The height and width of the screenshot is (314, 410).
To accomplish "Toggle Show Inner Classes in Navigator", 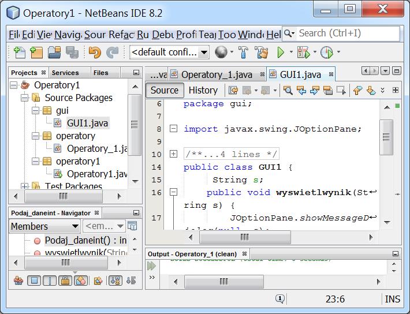I will [x=81, y=281].
